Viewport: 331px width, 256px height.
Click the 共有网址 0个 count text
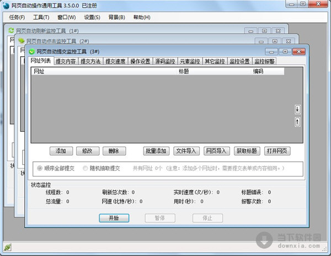(147, 168)
